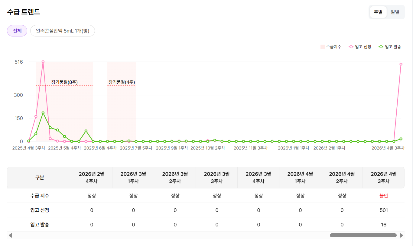Click the horizontal scrollbar thumb
This screenshot has height=246, width=413.
click(363, 235)
